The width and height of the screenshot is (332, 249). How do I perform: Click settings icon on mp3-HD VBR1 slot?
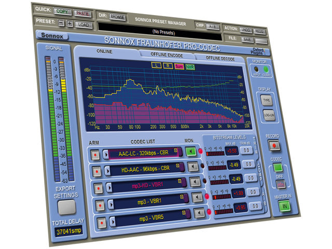point(180,181)
